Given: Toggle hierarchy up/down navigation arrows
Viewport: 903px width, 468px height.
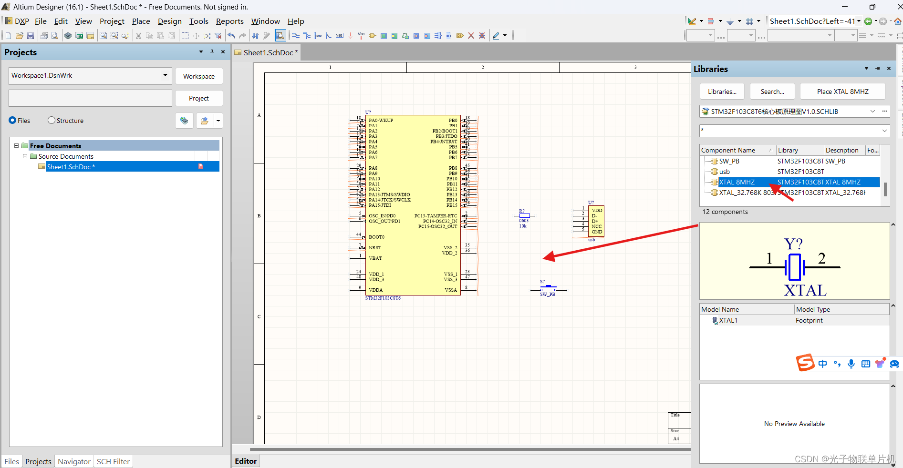Looking at the screenshot, I should [x=256, y=36].
